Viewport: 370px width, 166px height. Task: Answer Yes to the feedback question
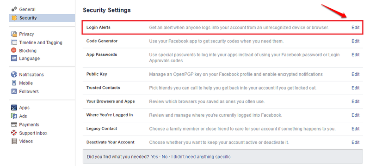tap(154, 157)
